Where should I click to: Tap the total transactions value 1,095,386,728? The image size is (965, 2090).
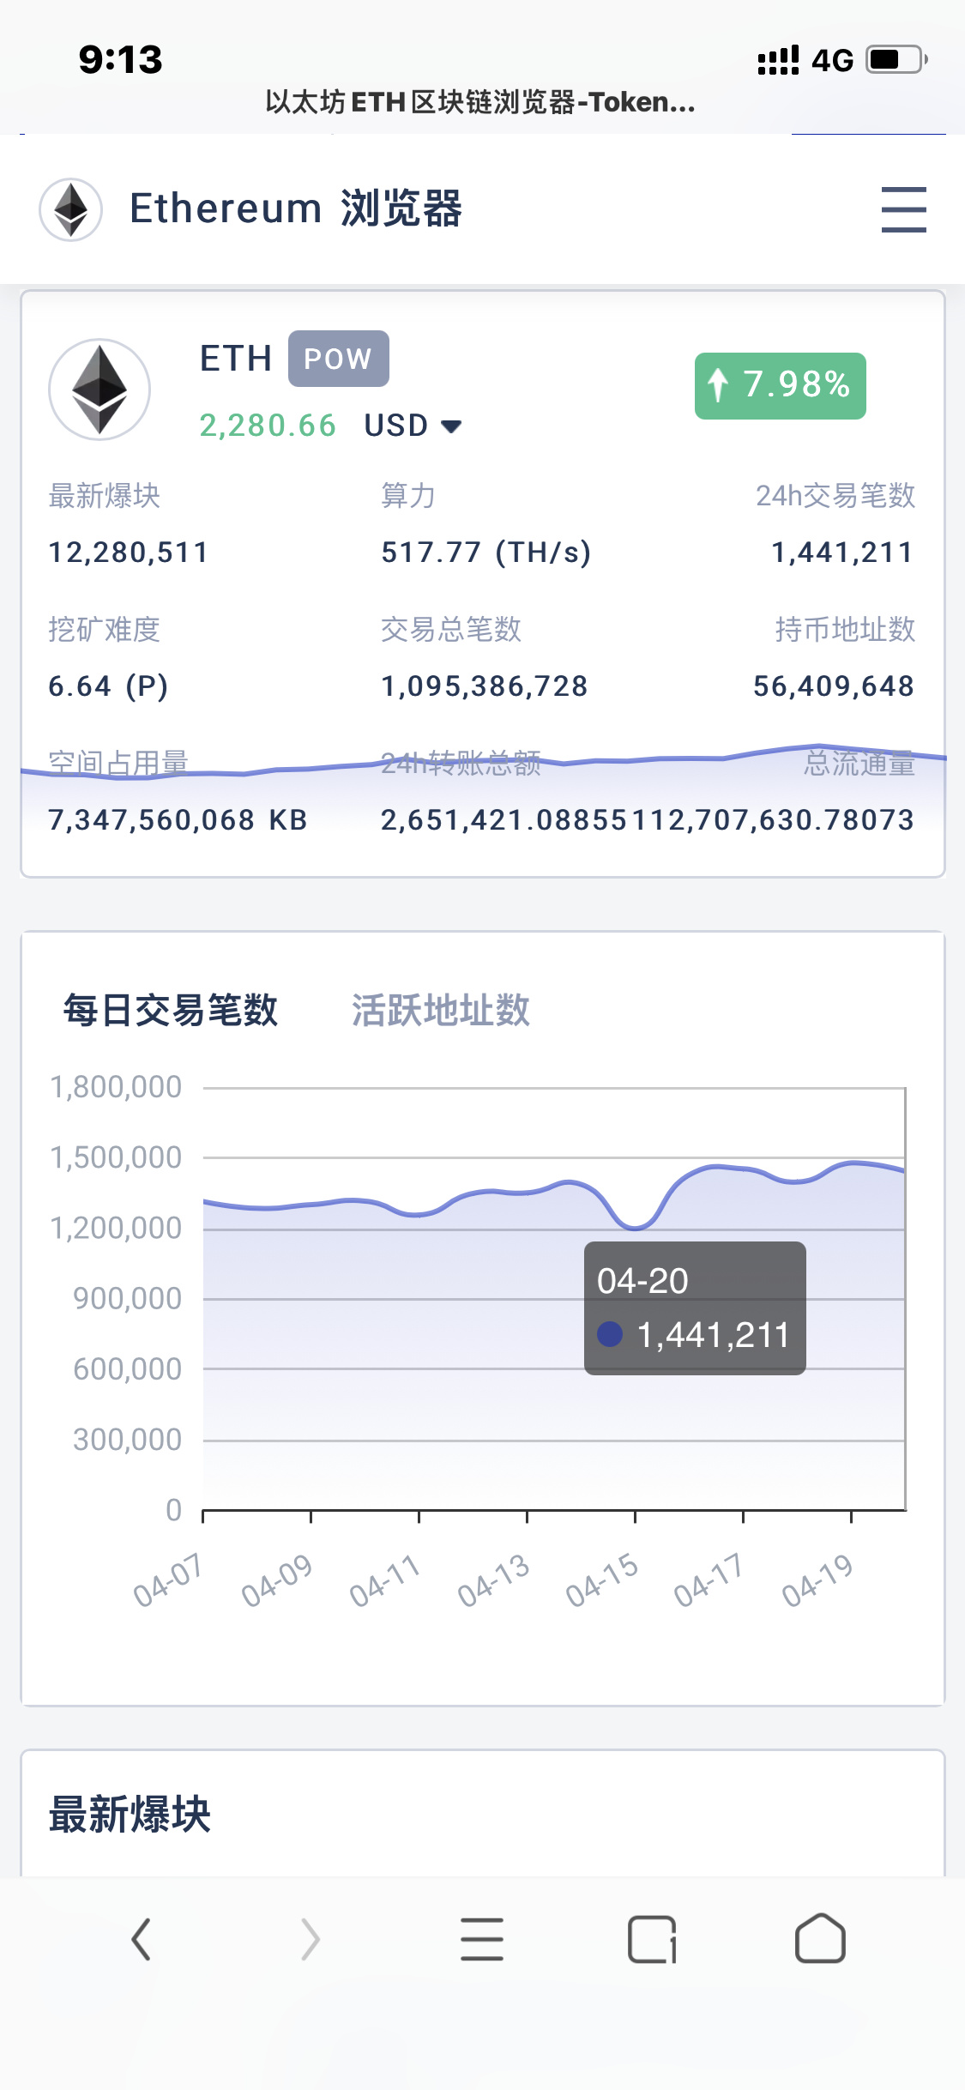pyautogui.click(x=485, y=686)
